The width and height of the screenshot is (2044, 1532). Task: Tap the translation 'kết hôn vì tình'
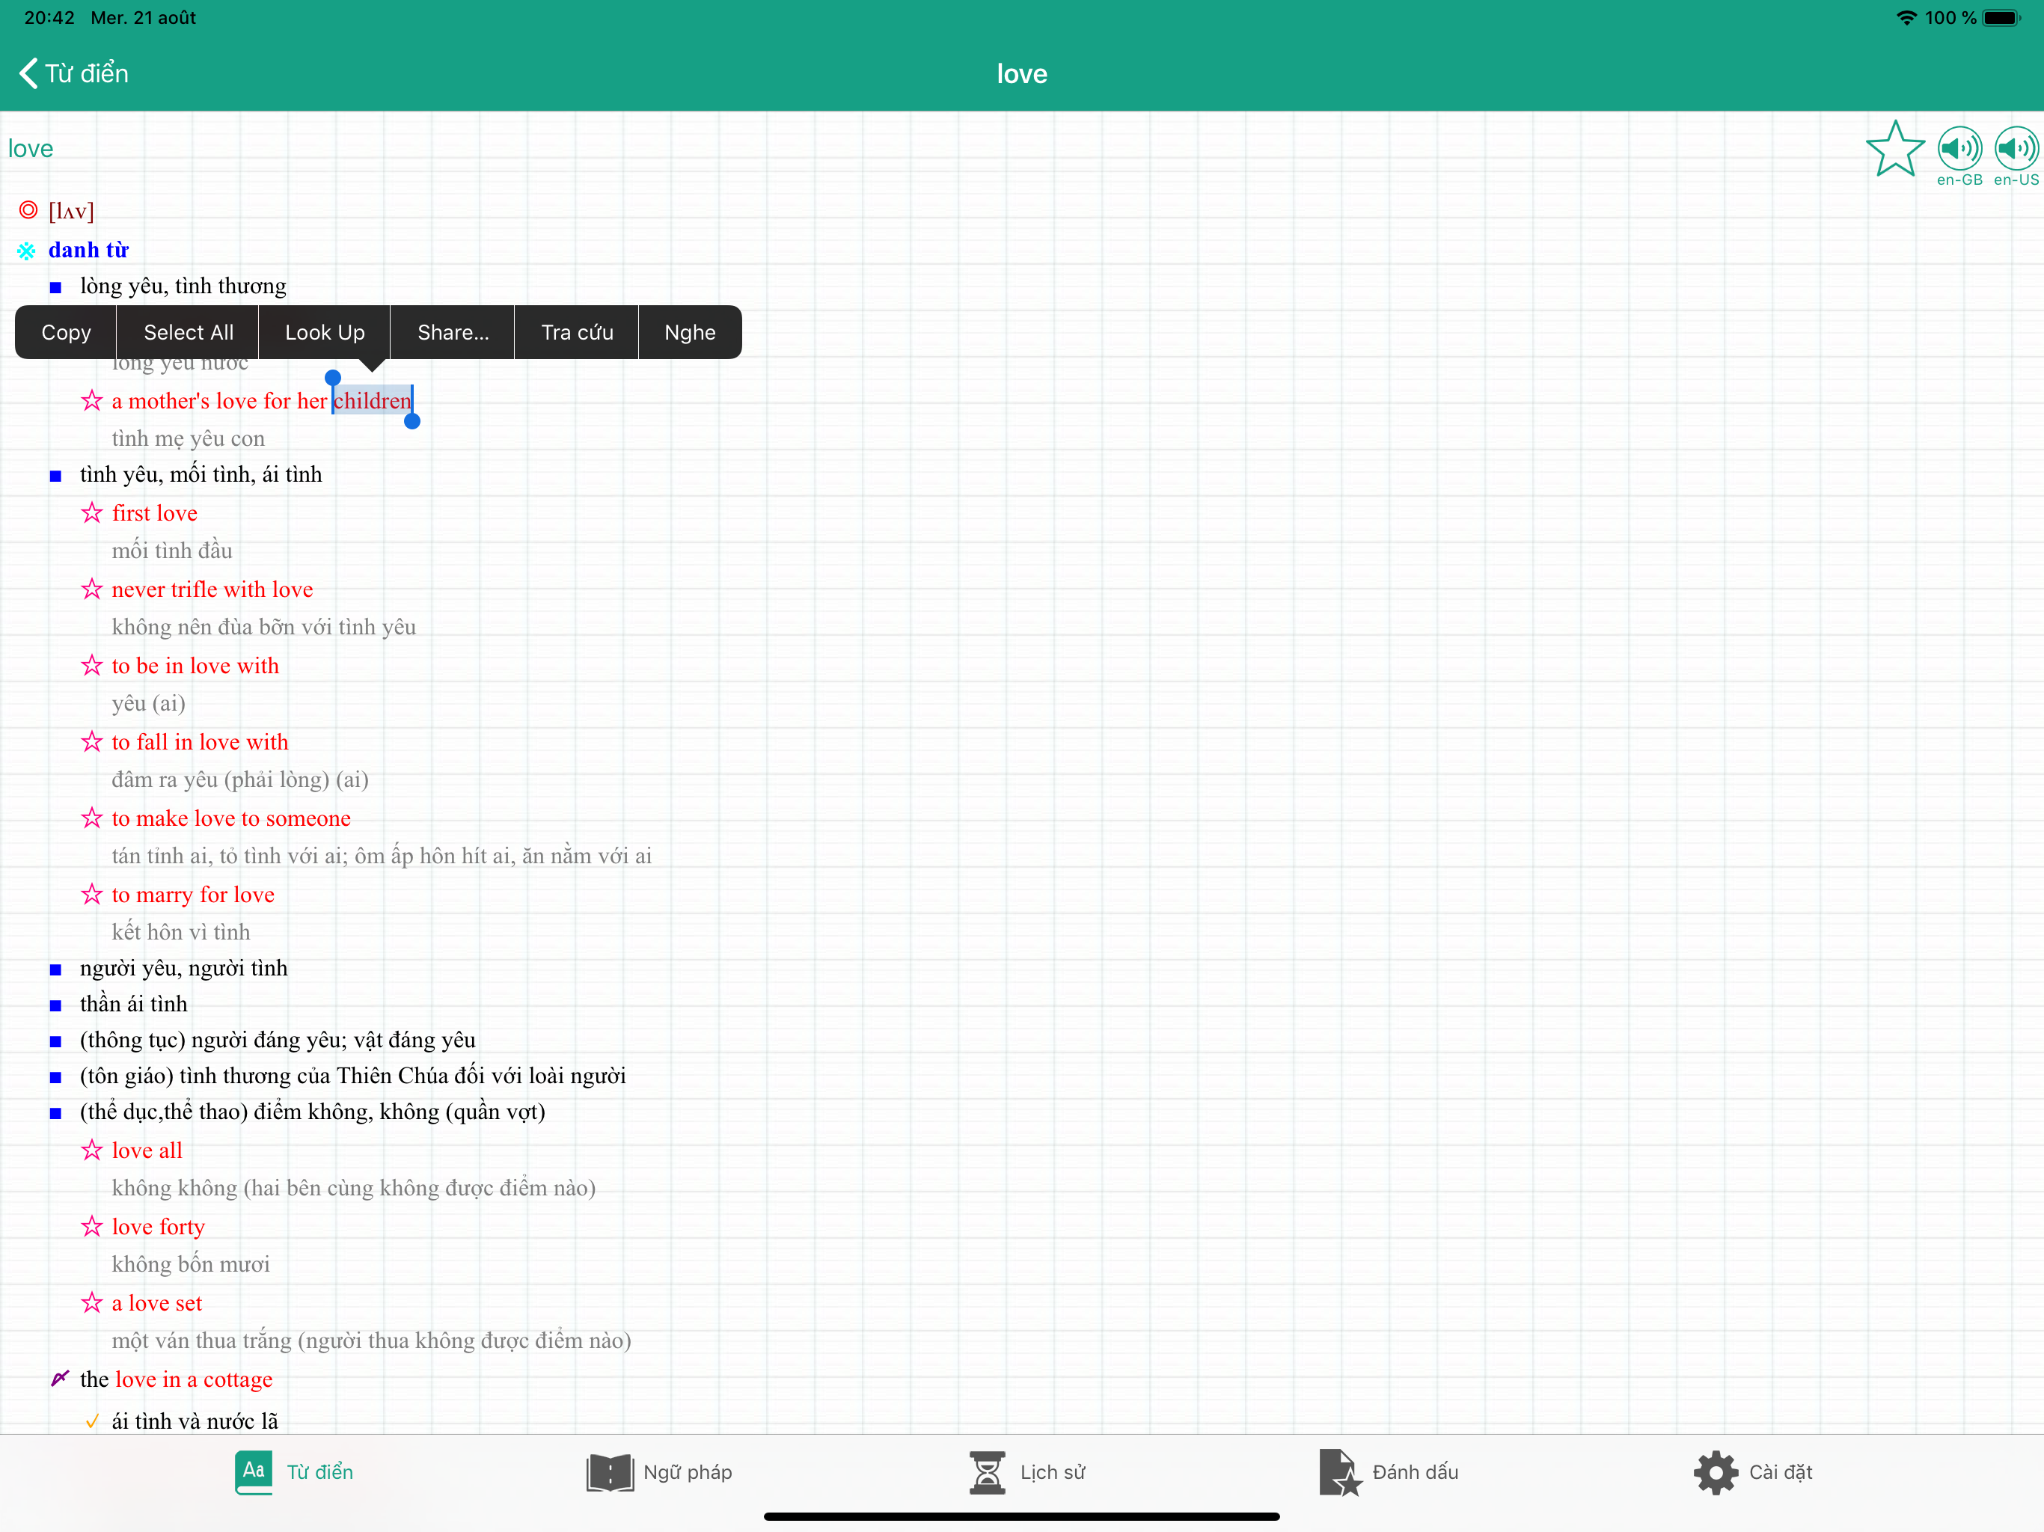click(x=181, y=932)
